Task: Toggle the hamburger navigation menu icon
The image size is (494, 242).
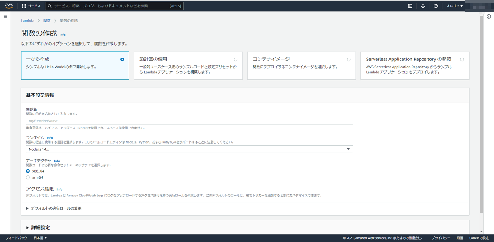Action: pos(6,17)
